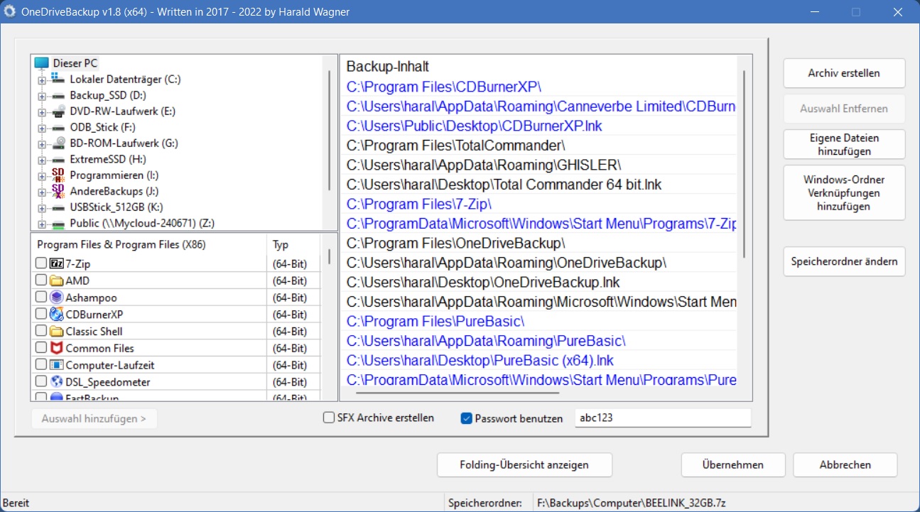Expand the DVD-RW-Laufwerk (E:) node

pyautogui.click(x=42, y=111)
